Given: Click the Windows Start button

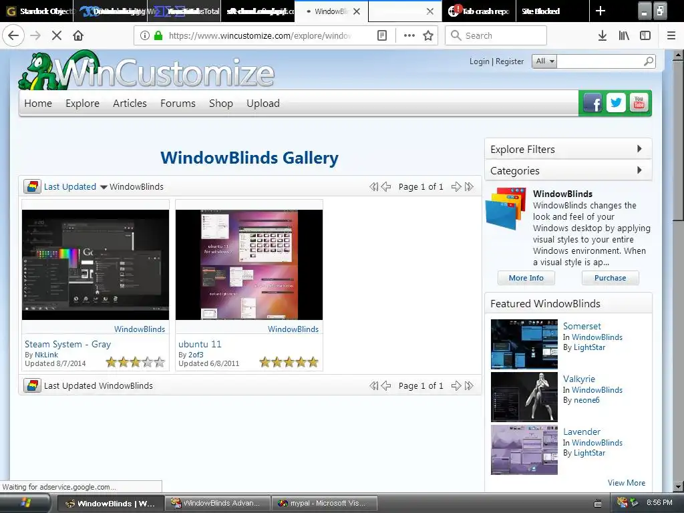Looking at the screenshot, I should (25, 503).
